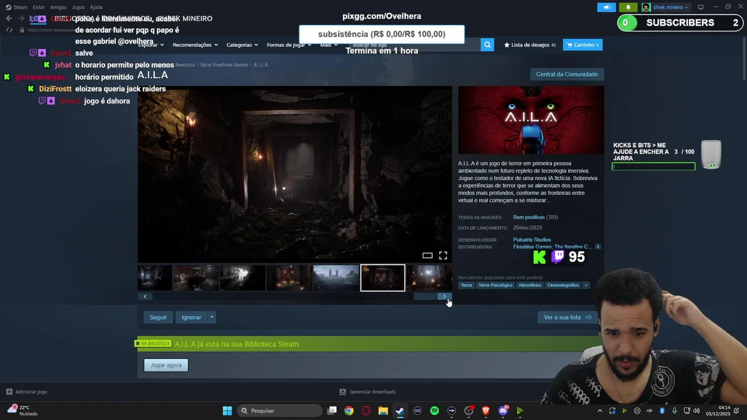Expand the Explorar store dropdown
Image resolution: width=747 pixels, height=420 pixels.
151,45
